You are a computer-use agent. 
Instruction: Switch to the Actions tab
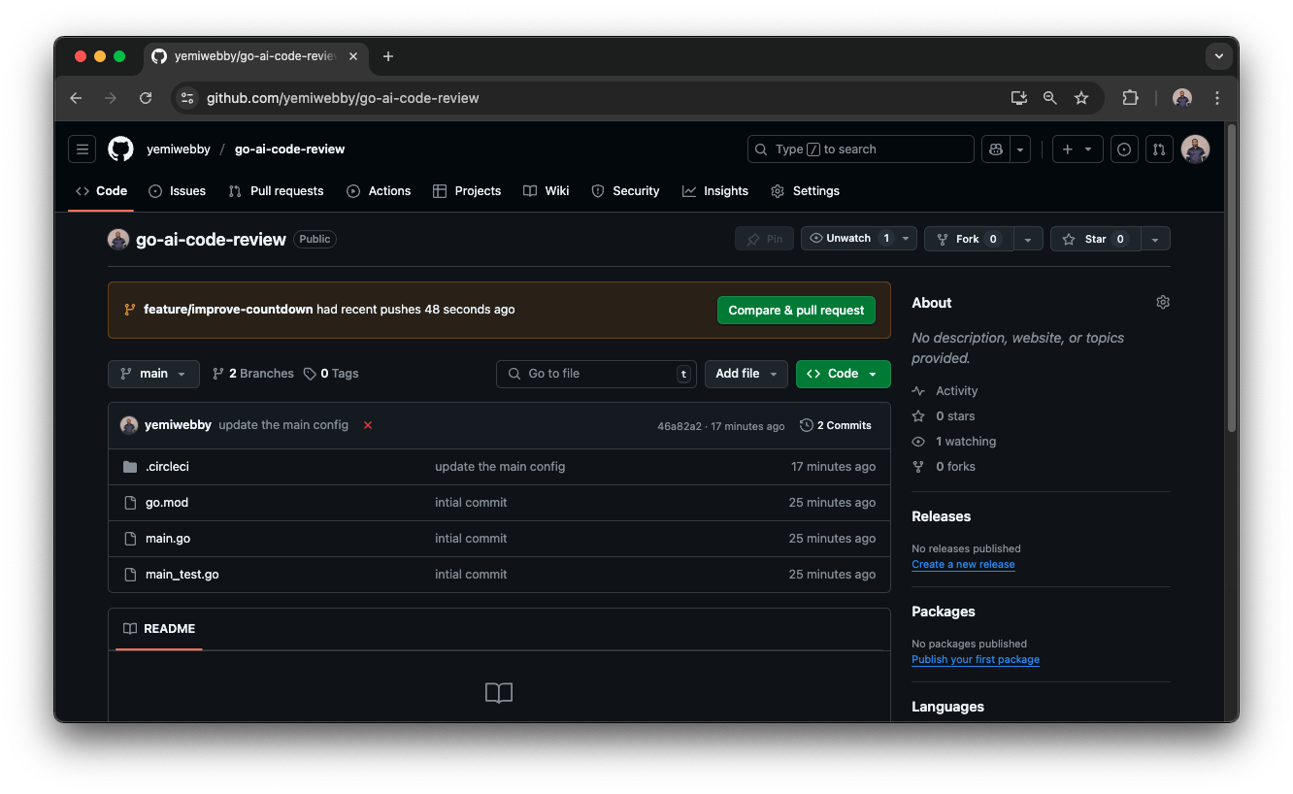click(x=379, y=191)
